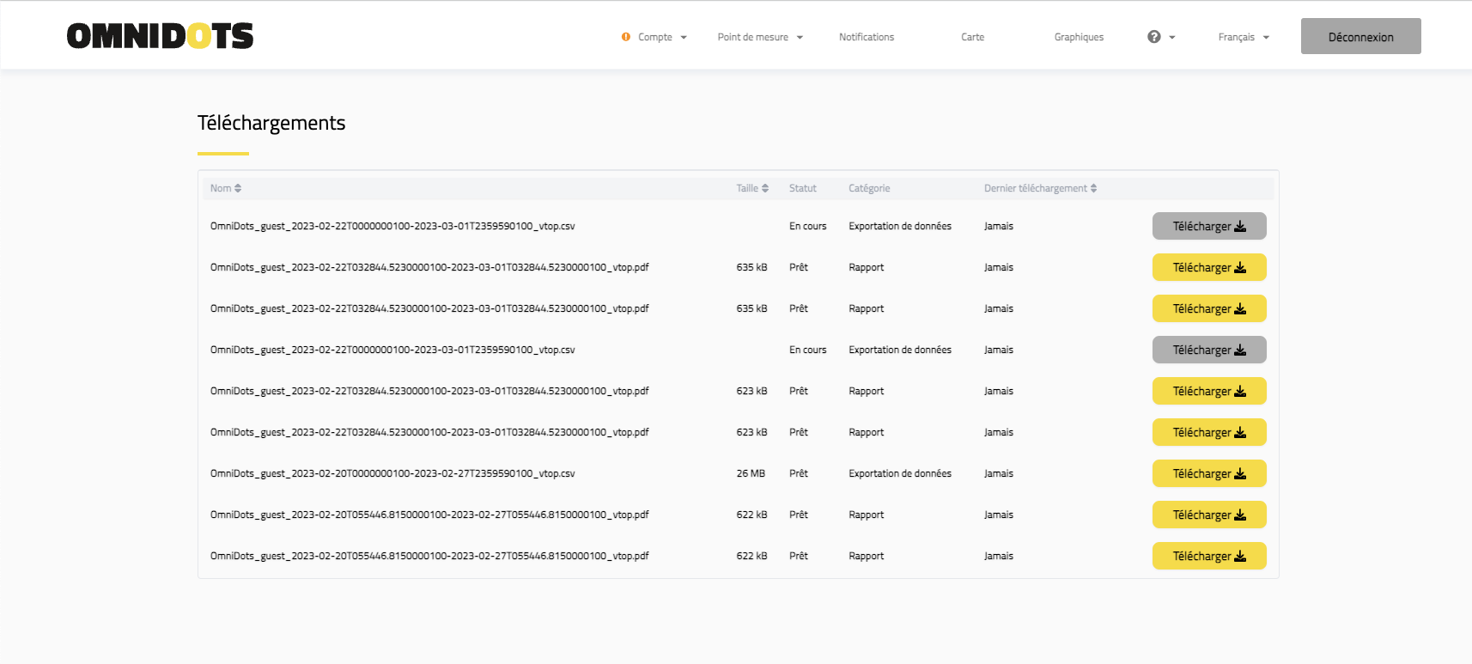Screen dimensions: 1472x664
Task: Download the last 622 kB PDF report
Action: pos(1208,556)
